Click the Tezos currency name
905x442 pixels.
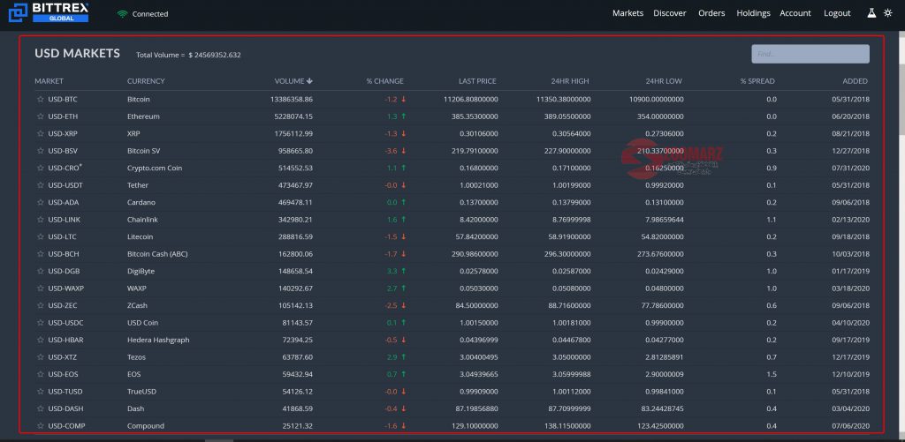point(136,357)
